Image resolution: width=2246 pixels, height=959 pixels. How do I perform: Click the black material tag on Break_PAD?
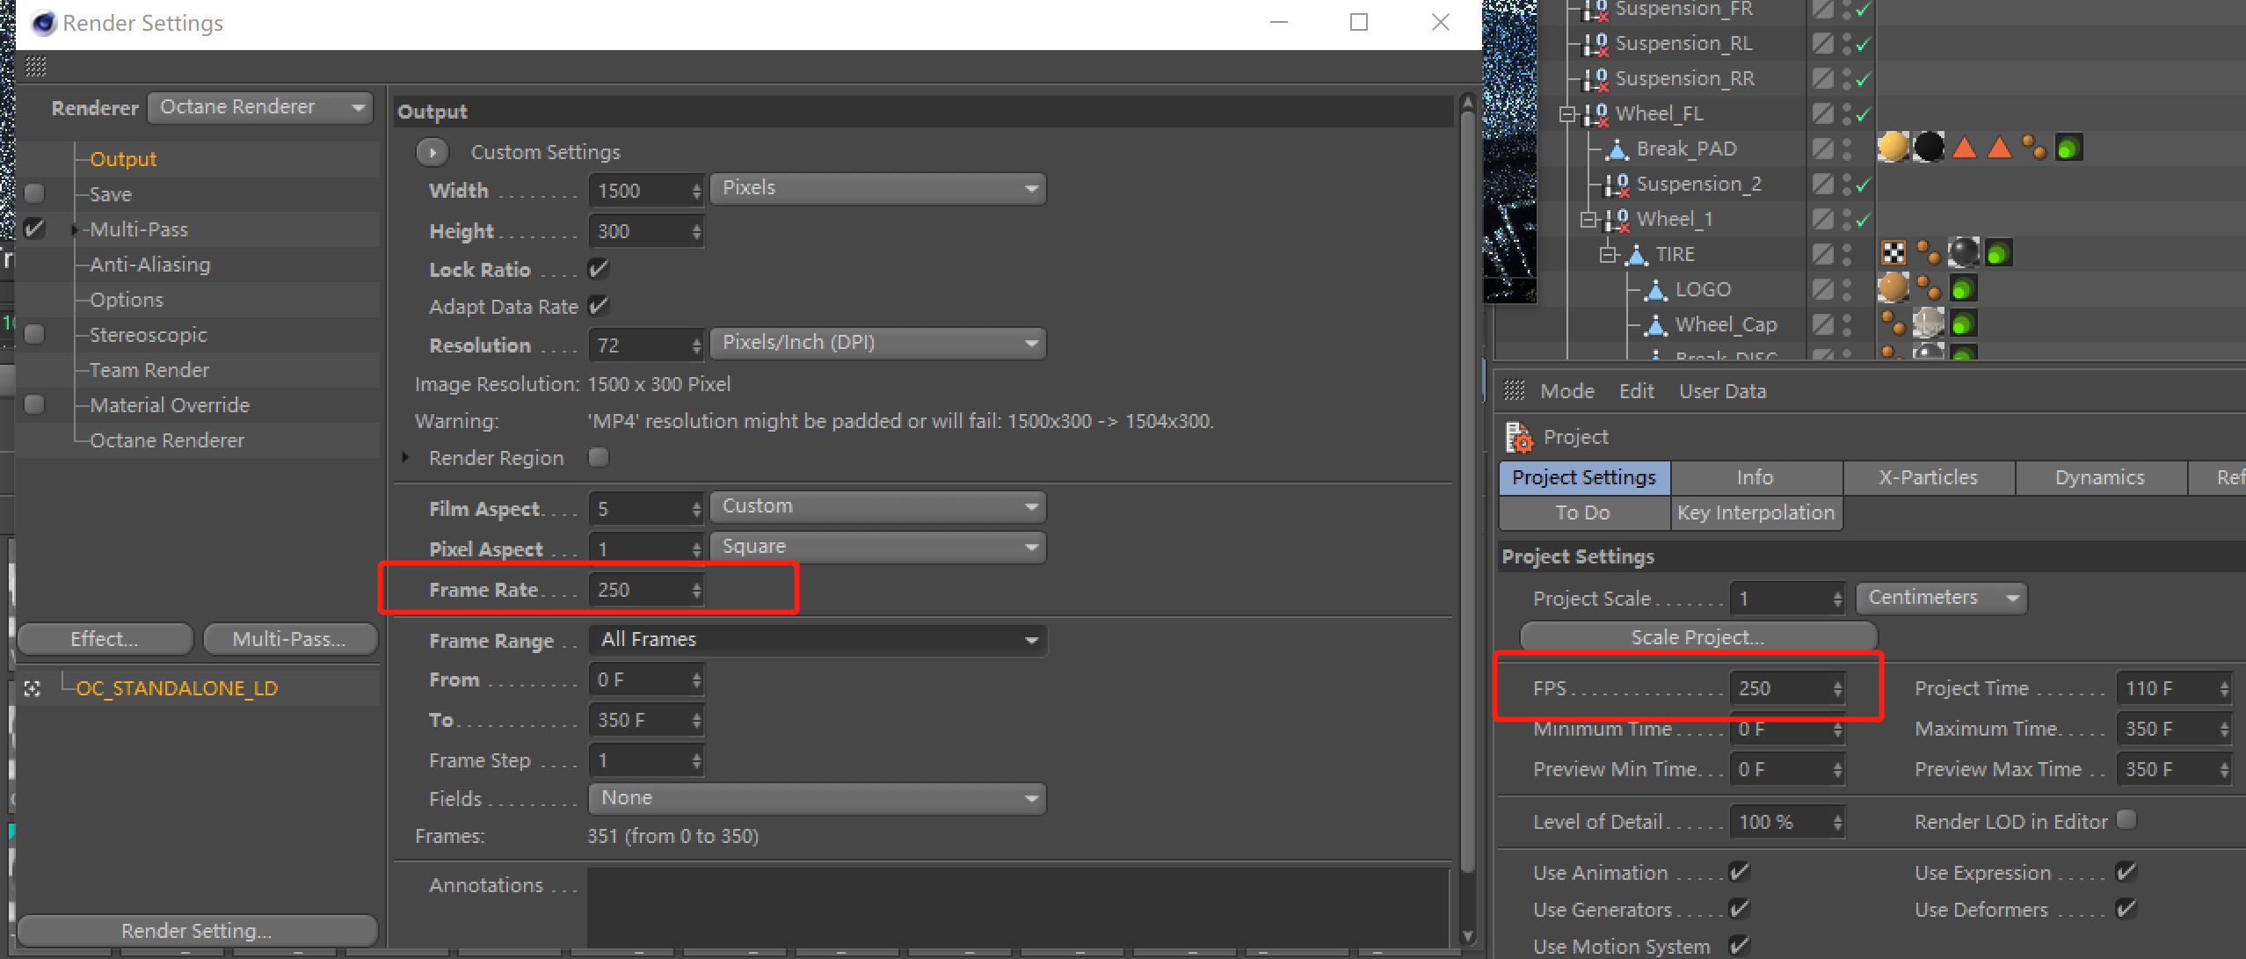point(1928,148)
